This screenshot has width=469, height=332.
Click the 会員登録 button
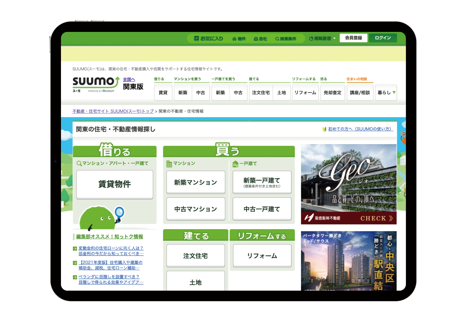click(x=354, y=38)
